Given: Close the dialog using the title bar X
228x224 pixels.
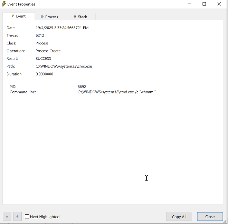Looking at the screenshot, I should (219, 4).
